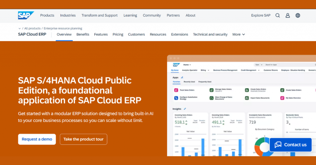The width and height of the screenshot is (316, 165).
Task: Select Analytics Specialist tab in preview
Action: (x=189, y=70)
